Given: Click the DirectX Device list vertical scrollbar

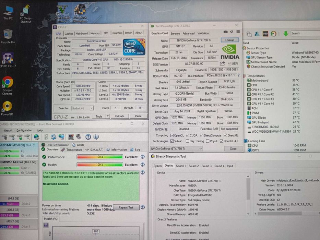Looking at the screenshot, I should [248, 195].
